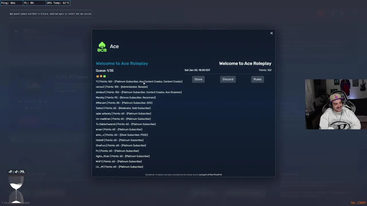Click queue entry 'MnF1 | Points: 60'
The width and height of the screenshot is (367, 206).
pos(119,161)
